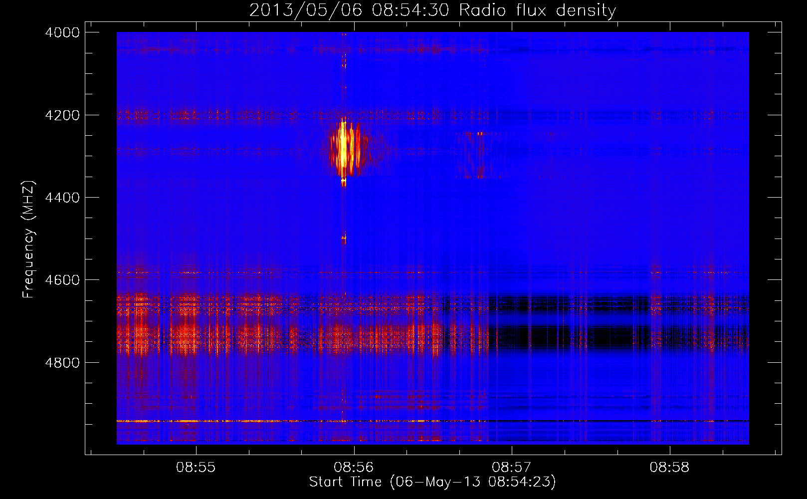The width and height of the screenshot is (807, 499).
Task: Click the '4600' frequency axis label
Action: click(x=62, y=280)
